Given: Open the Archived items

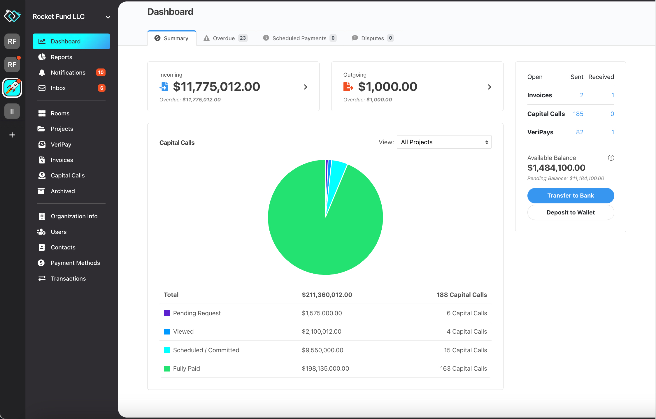Looking at the screenshot, I should coord(63,191).
